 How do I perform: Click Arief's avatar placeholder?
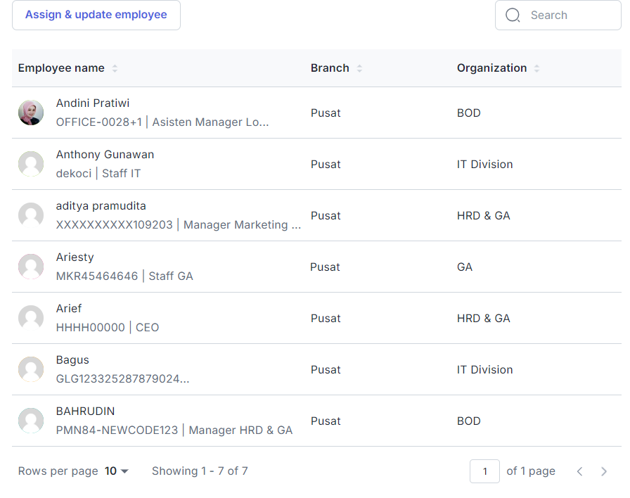[x=31, y=318]
